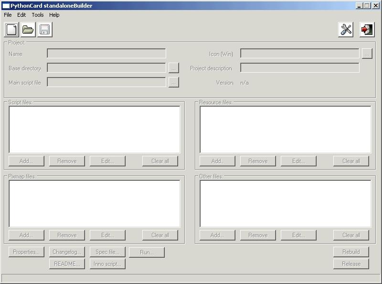
Task: Click Remove under Pixmap files
Action: point(67,235)
